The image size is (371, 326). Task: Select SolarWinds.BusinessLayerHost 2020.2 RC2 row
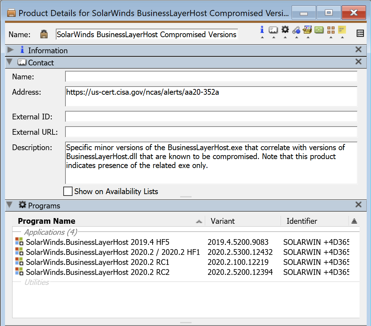pyautogui.click(x=186, y=272)
